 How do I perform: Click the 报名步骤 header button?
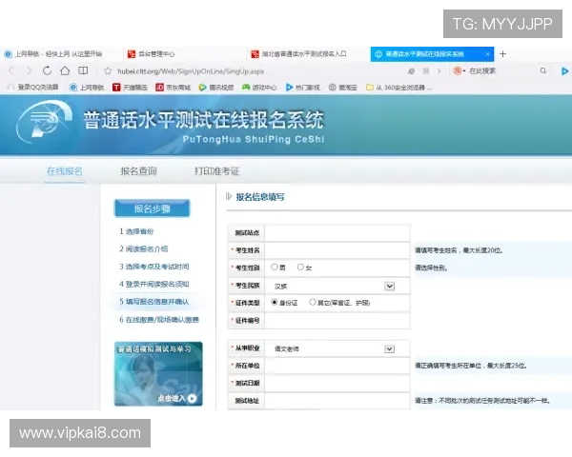pos(153,209)
